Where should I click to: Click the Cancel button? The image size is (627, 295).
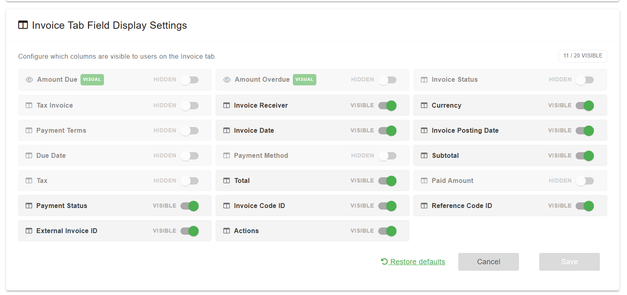(489, 262)
